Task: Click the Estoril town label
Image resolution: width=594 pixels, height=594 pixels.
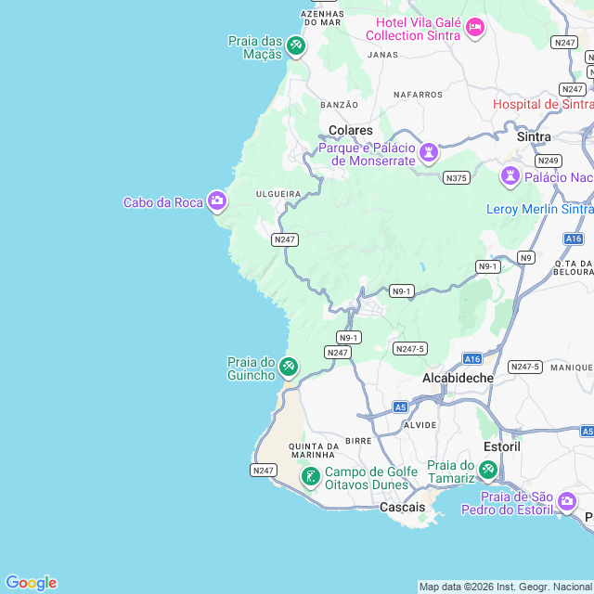Action: click(502, 446)
